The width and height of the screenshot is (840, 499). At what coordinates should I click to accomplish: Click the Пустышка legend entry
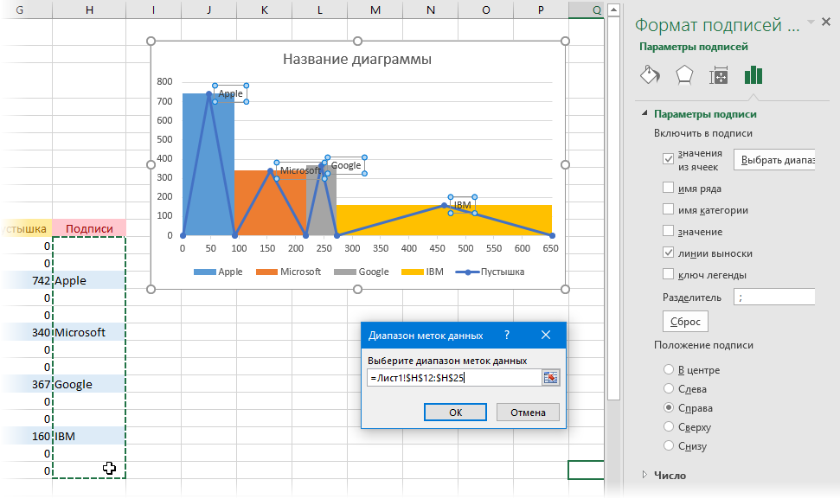(490, 272)
